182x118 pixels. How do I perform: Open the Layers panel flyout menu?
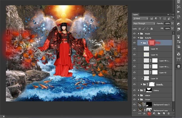point(173,15)
